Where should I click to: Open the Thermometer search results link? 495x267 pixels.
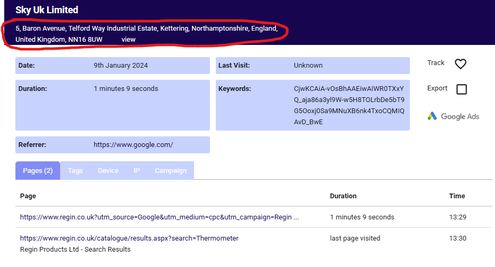(x=129, y=238)
